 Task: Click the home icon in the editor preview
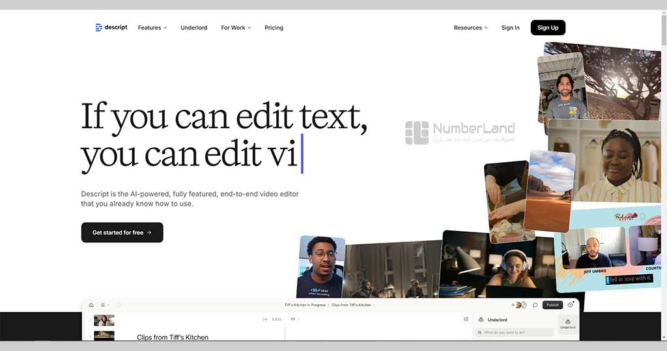[x=91, y=305]
